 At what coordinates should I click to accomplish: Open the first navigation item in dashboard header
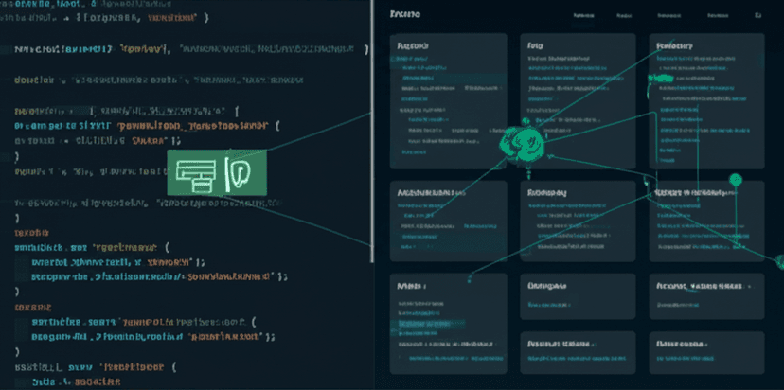(x=584, y=16)
